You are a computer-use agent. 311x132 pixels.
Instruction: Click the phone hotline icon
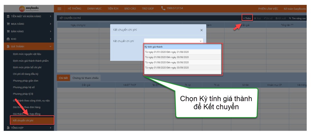(x=163, y=8)
